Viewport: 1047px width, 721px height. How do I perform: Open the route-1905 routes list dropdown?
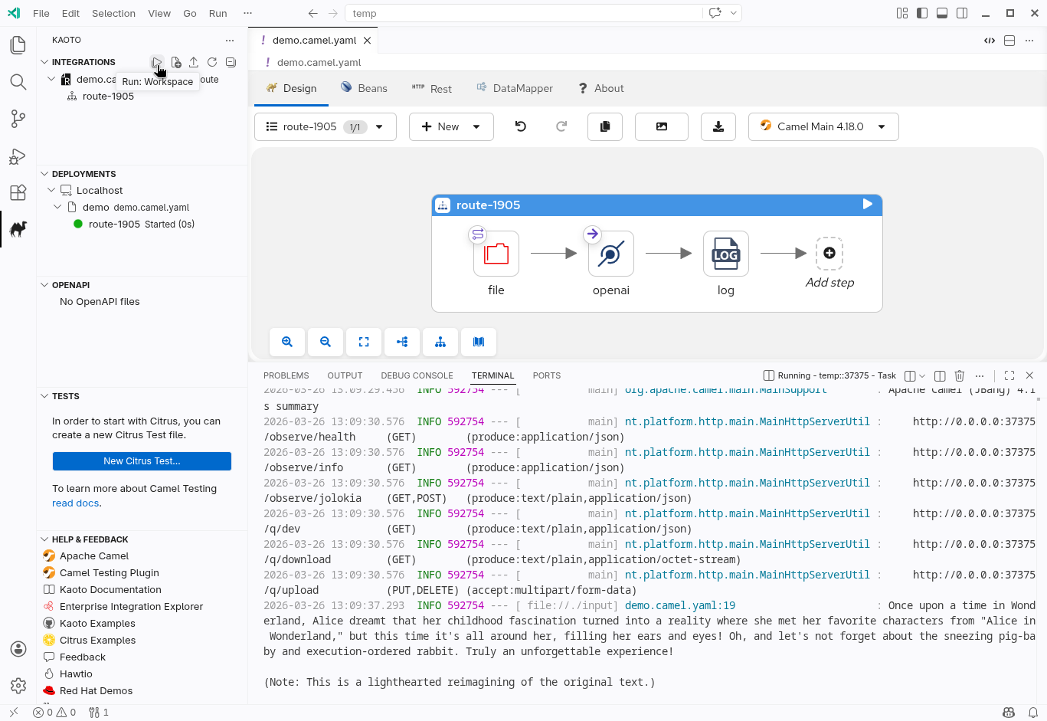[325, 127]
